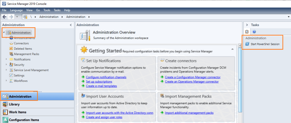Open the help icon in Tasks pane
The image size is (291, 123).
[x=254, y=32]
